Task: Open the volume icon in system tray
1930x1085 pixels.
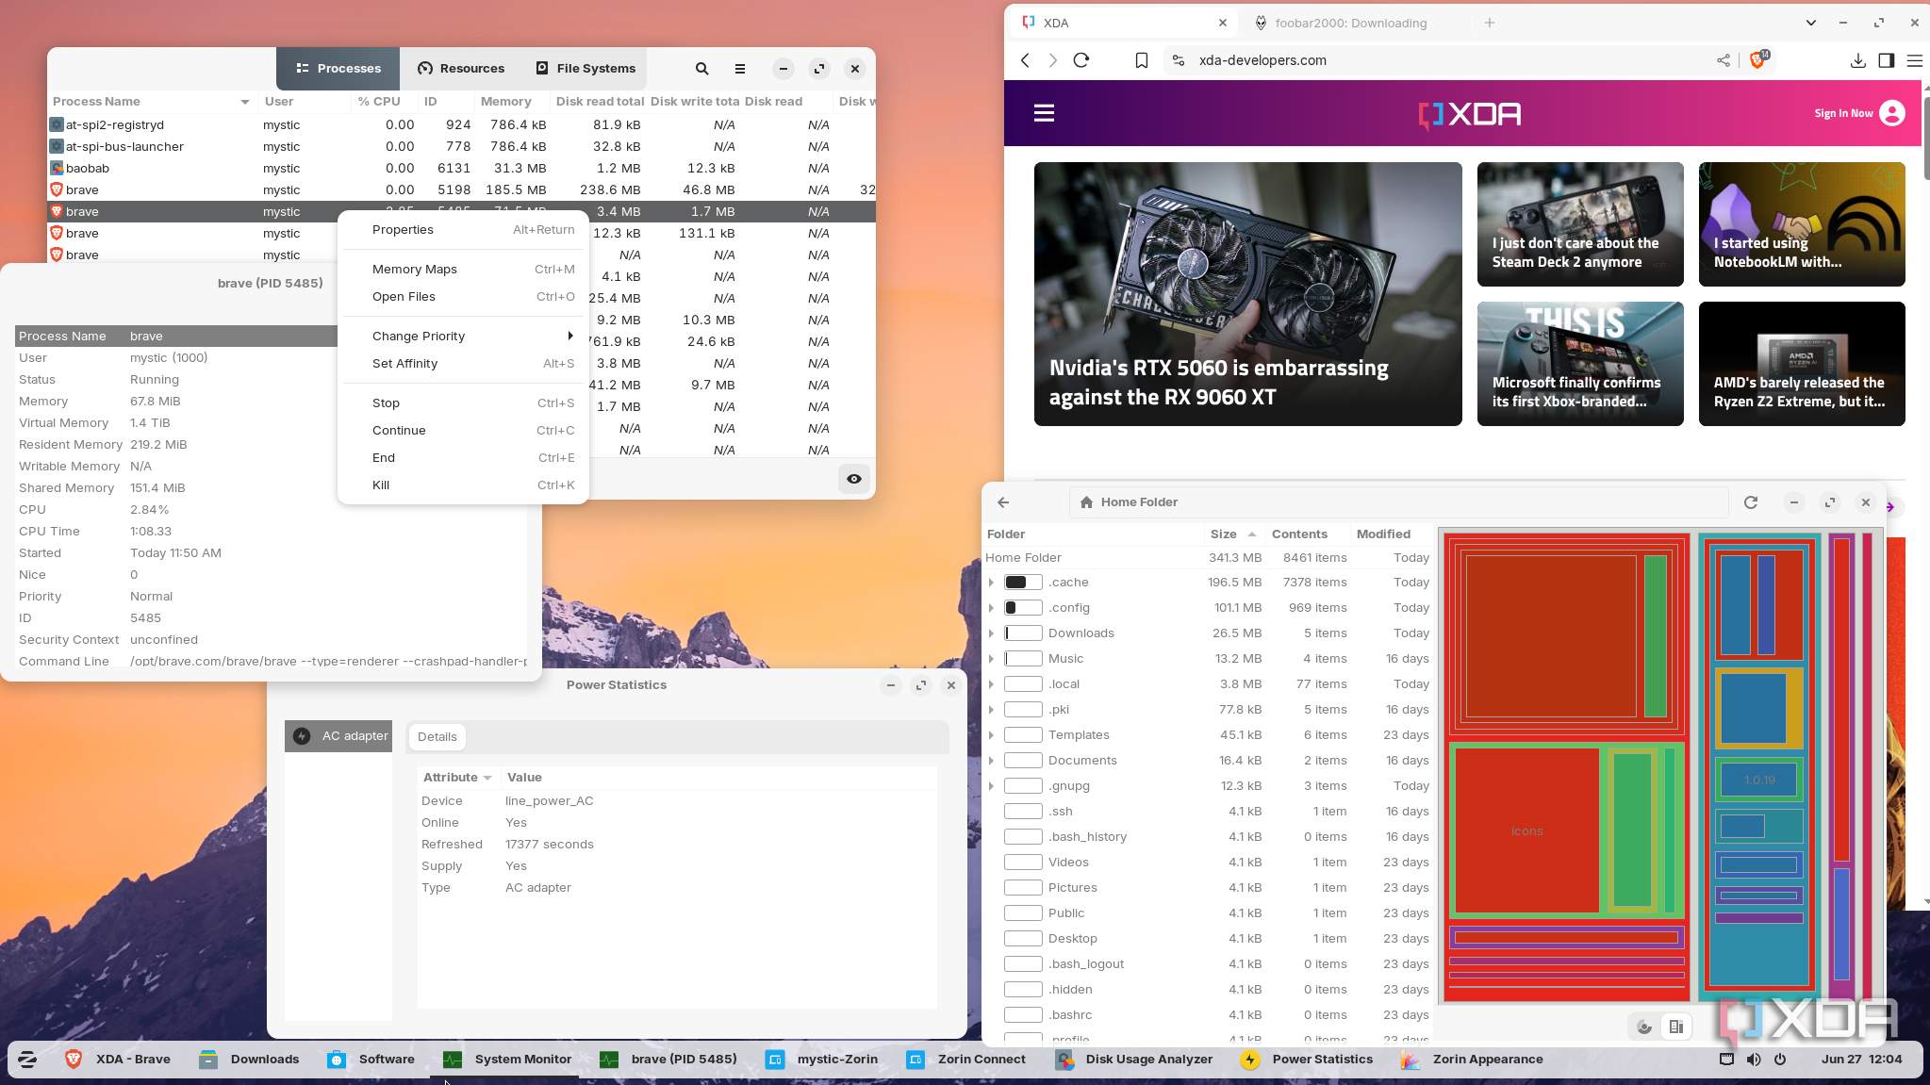Action: pos(1753,1060)
